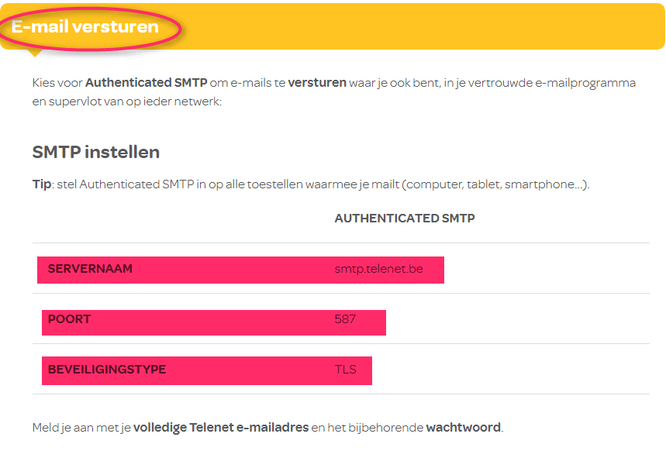Click the bold "Tip" label
The height and width of the screenshot is (451, 666).
coord(42,184)
